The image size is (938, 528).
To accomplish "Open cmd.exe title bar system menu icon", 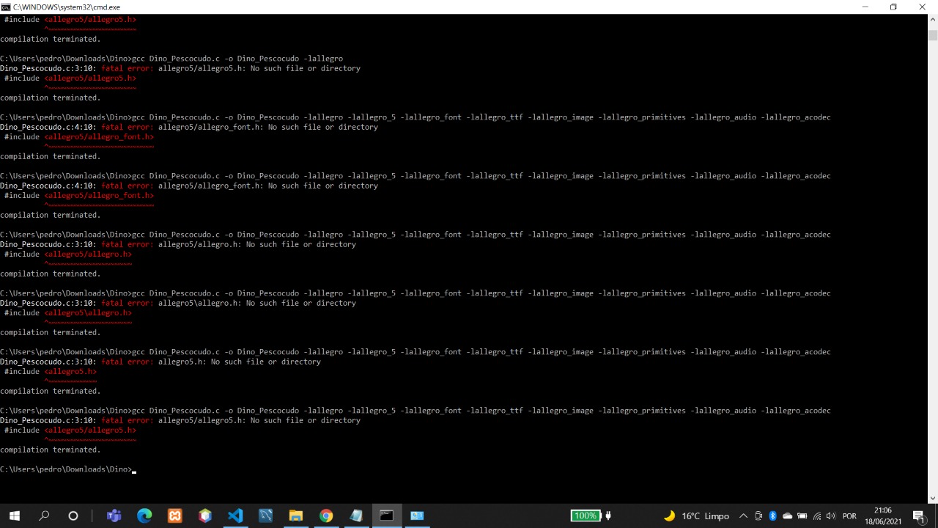I will [x=6, y=7].
